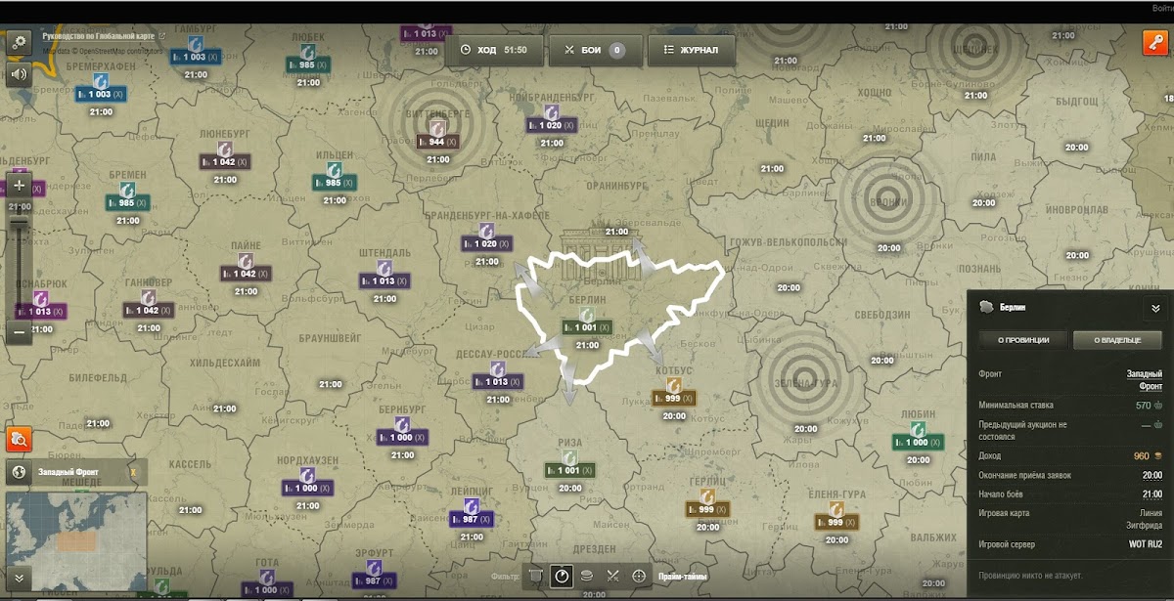Close the Западный Фронт front label
The image size is (1174, 601).
133,473
